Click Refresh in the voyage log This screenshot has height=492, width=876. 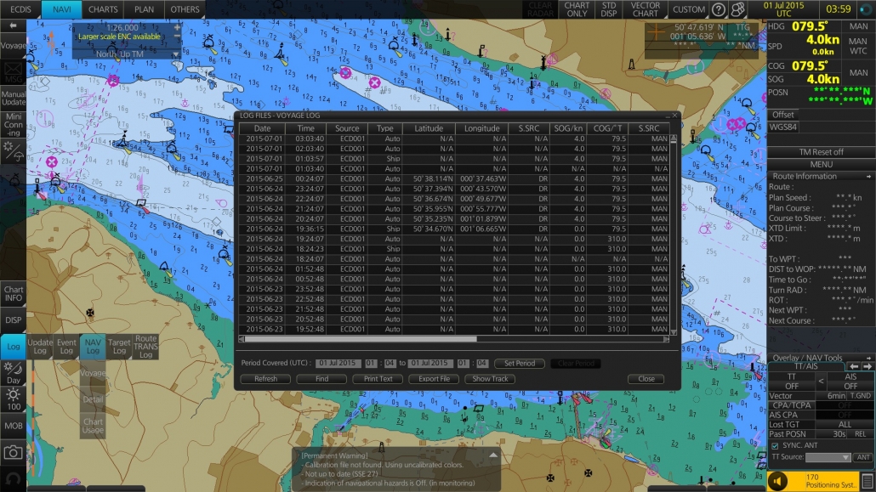point(266,379)
